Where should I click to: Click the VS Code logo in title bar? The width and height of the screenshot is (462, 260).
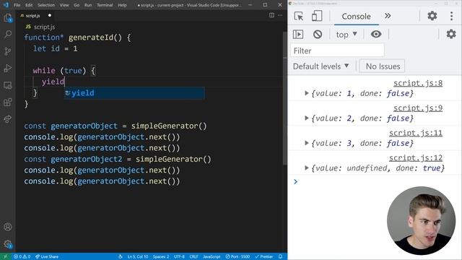(x=6, y=5)
